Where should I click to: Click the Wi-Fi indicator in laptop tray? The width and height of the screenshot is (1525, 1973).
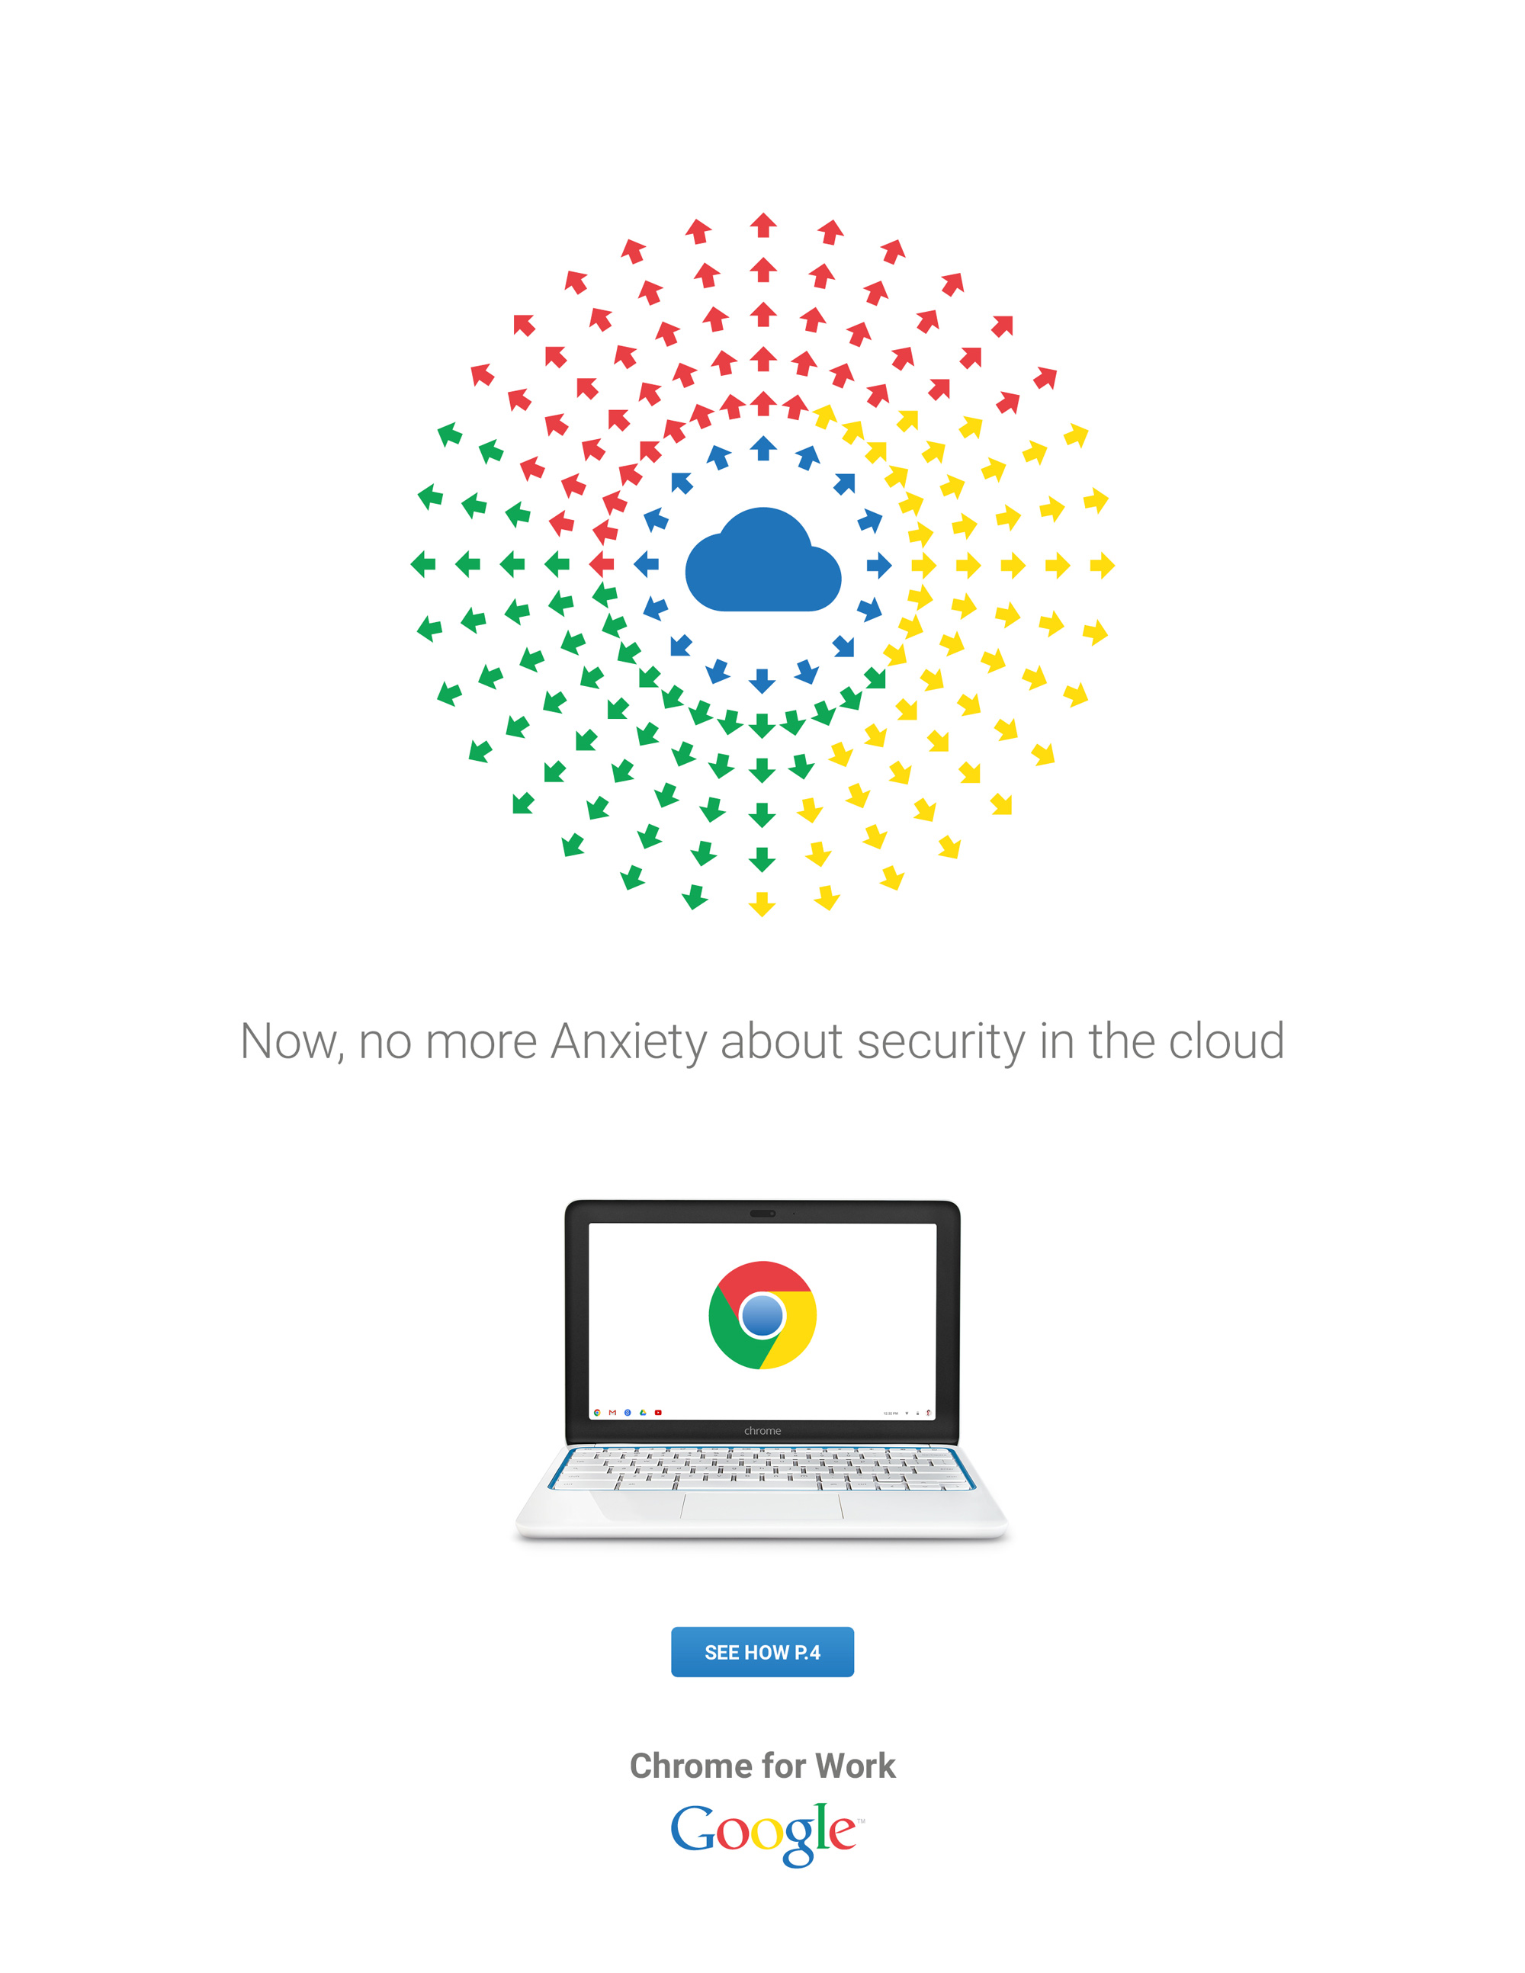[907, 1413]
